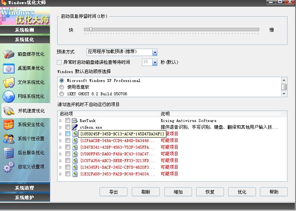The width and height of the screenshot is (296, 211).
Task: Click the 增加 add button
Action: (178, 192)
